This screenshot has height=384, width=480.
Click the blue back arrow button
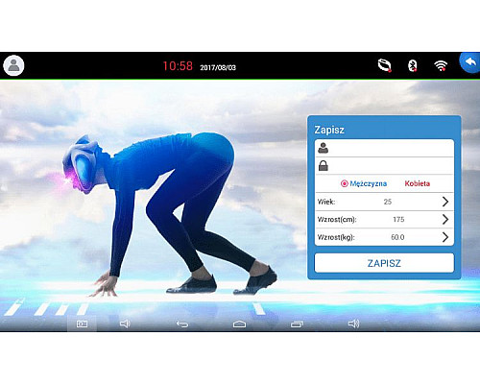(469, 62)
